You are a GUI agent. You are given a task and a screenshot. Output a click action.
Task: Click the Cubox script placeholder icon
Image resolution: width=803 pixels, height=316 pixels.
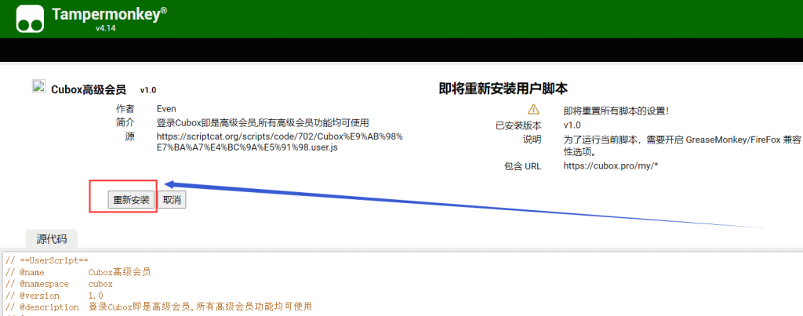click(x=39, y=86)
